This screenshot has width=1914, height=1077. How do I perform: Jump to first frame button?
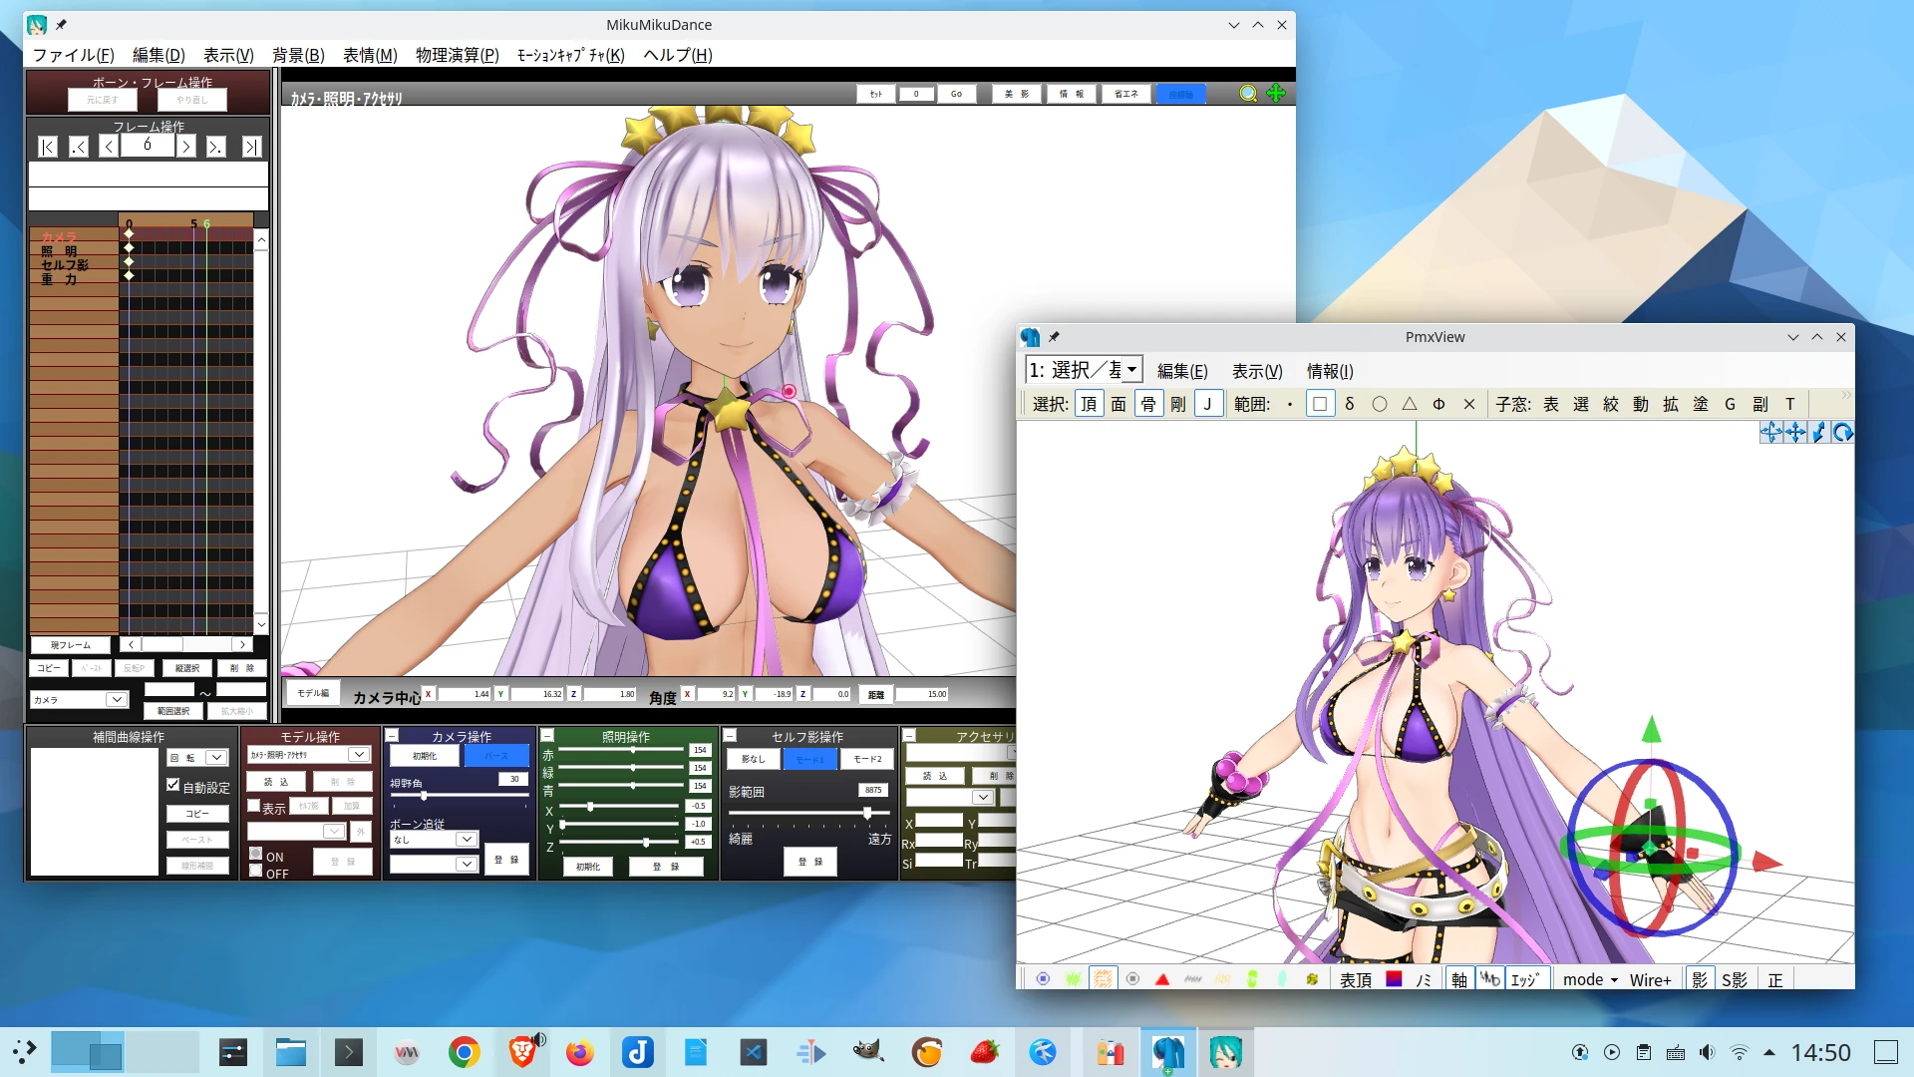pos(47,148)
